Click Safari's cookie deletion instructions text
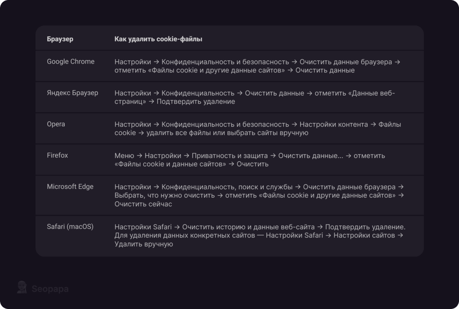The width and height of the screenshot is (459, 309). (x=259, y=235)
